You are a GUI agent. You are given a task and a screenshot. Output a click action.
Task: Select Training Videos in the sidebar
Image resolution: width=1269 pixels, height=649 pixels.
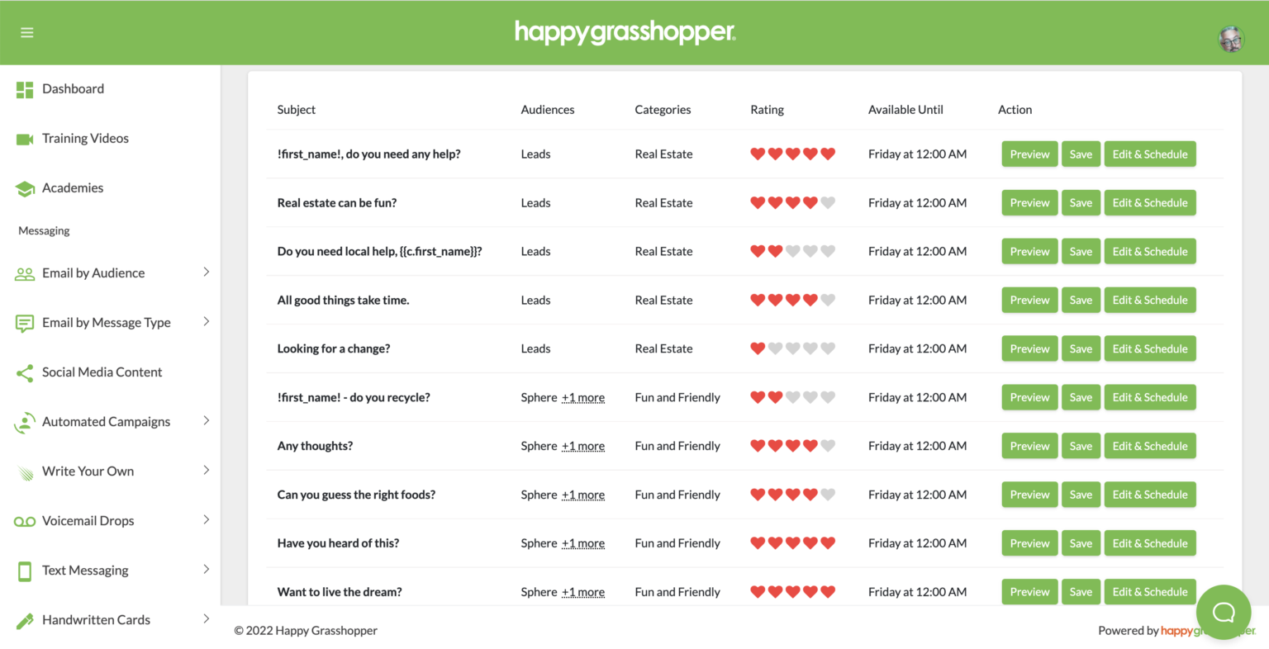85,138
